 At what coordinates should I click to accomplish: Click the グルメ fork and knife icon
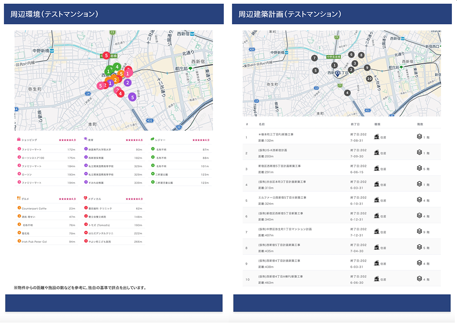pos(19,198)
